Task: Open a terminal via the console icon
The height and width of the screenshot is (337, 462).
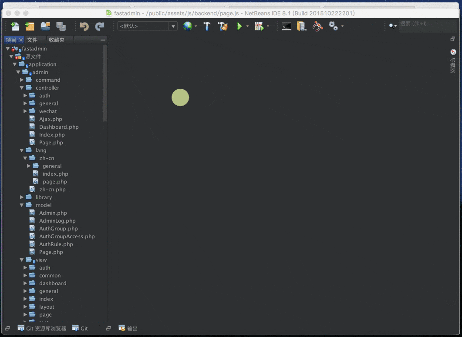Action: 286,26
